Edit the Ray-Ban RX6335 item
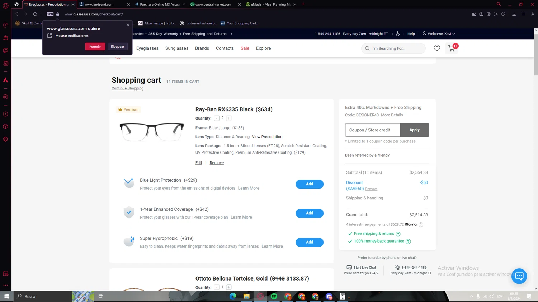 click(x=199, y=163)
